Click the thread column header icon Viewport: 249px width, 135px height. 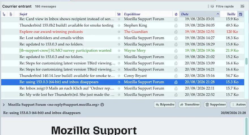(4, 14)
